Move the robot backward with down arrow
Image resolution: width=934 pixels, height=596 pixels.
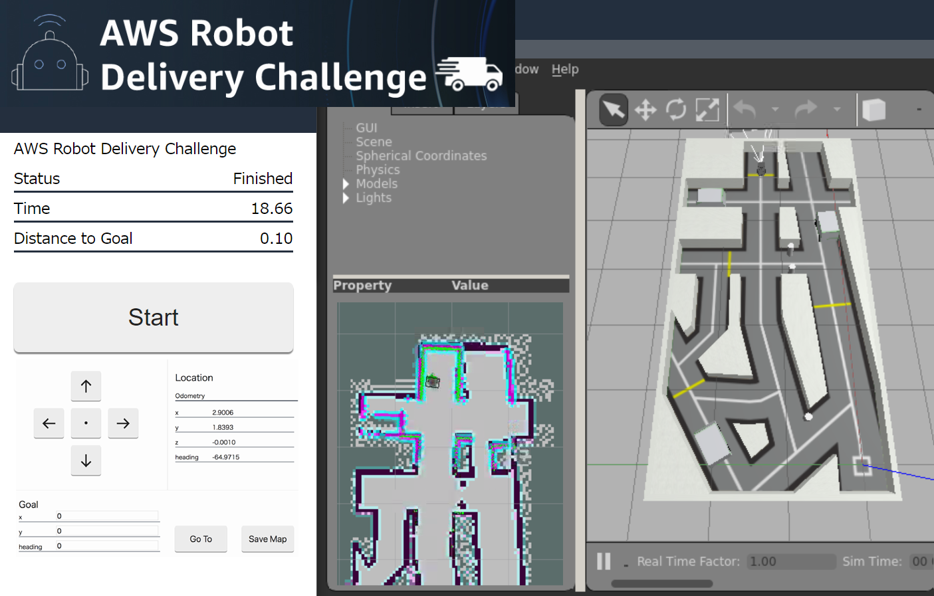[86, 460]
